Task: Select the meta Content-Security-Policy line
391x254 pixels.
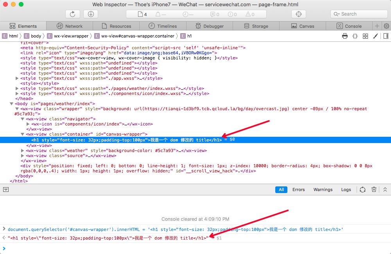Action: point(133,48)
